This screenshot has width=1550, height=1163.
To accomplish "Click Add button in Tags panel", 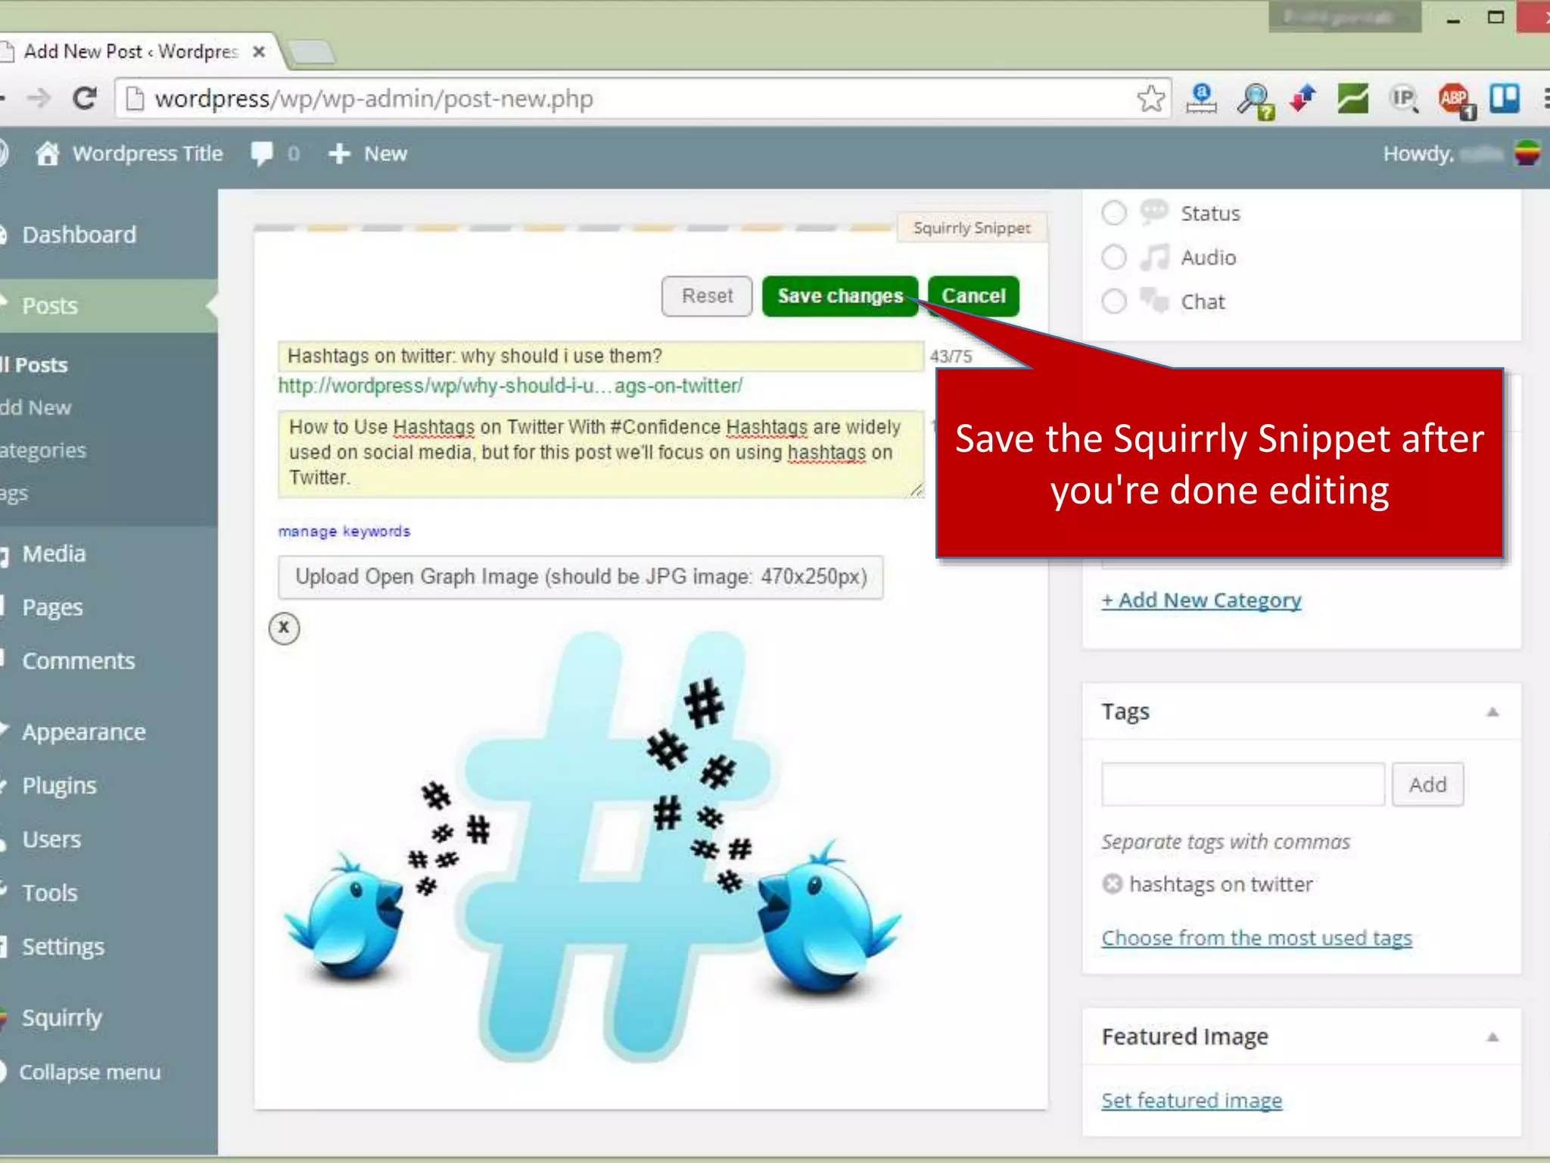I will pyautogui.click(x=1427, y=785).
